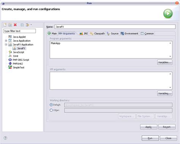Select the PHPUnit2 entry
Viewport: 180px width, 144px height.
point(18,63)
